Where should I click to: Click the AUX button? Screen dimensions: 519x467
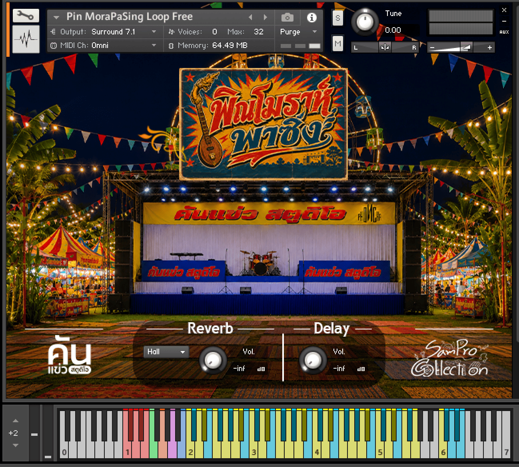504,32
